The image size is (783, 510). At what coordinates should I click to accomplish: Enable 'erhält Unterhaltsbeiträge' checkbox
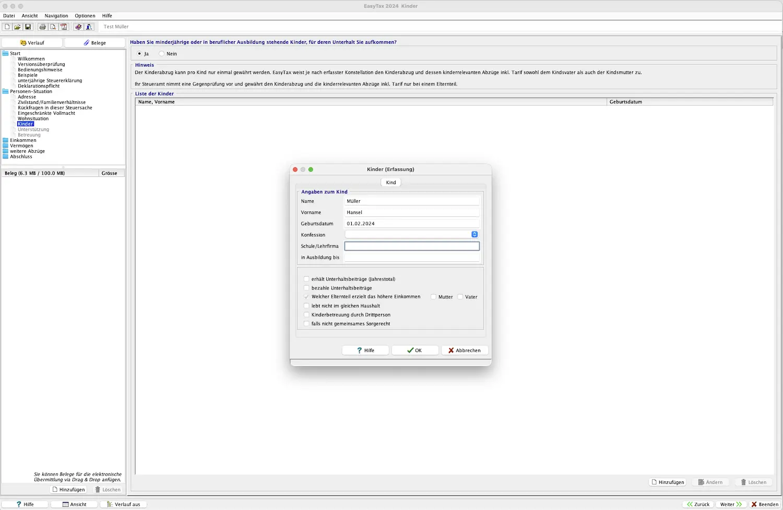point(306,279)
